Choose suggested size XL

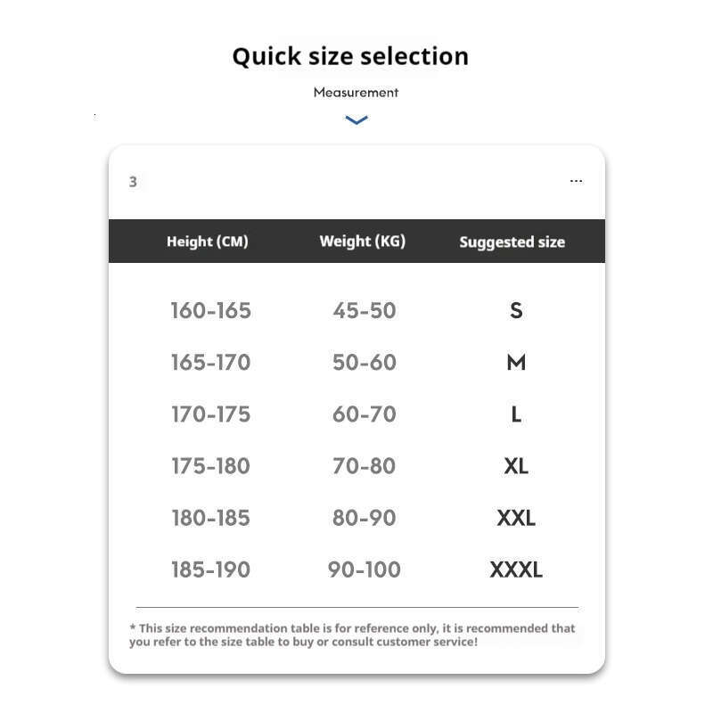tap(516, 466)
